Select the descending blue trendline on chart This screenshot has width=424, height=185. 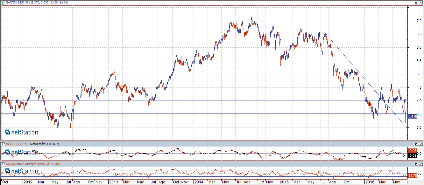[365, 80]
